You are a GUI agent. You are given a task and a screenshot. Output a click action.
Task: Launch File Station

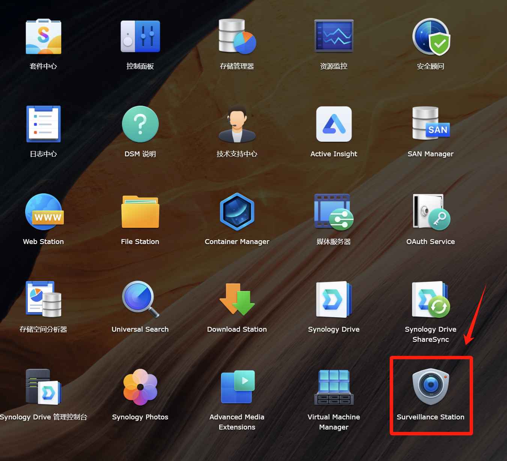(140, 212)
